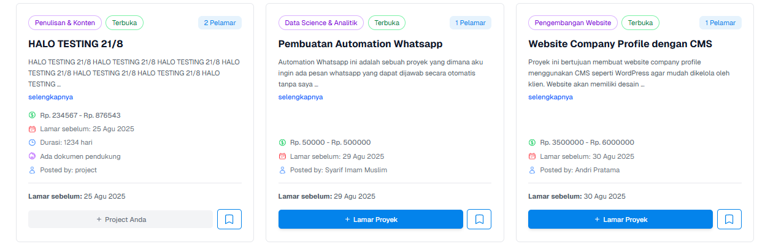
Task: Bookmark the Website Company Profile project
Action: 729,219
